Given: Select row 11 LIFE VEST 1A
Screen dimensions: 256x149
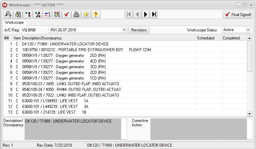Looking at the screenshot, I should [125, 101].
